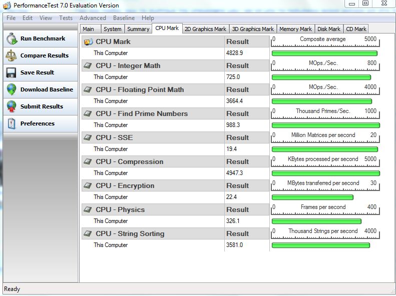Select the Encryption result value 22.4
Screen dimensions: 396x296
pyautogui.click(x=231, y=197)
